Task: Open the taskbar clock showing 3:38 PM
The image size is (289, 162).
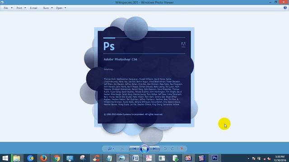Action: (280, 158)
